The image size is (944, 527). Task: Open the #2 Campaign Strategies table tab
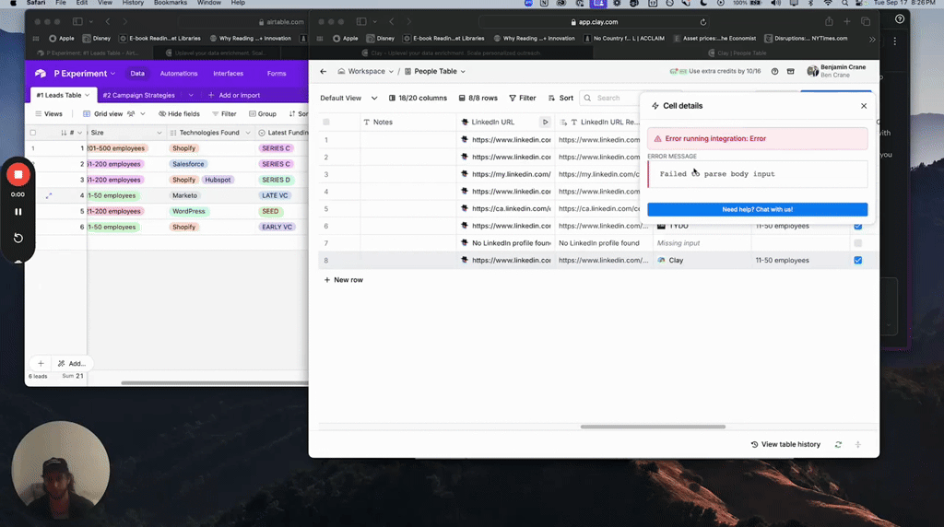[x=139, y=95]
